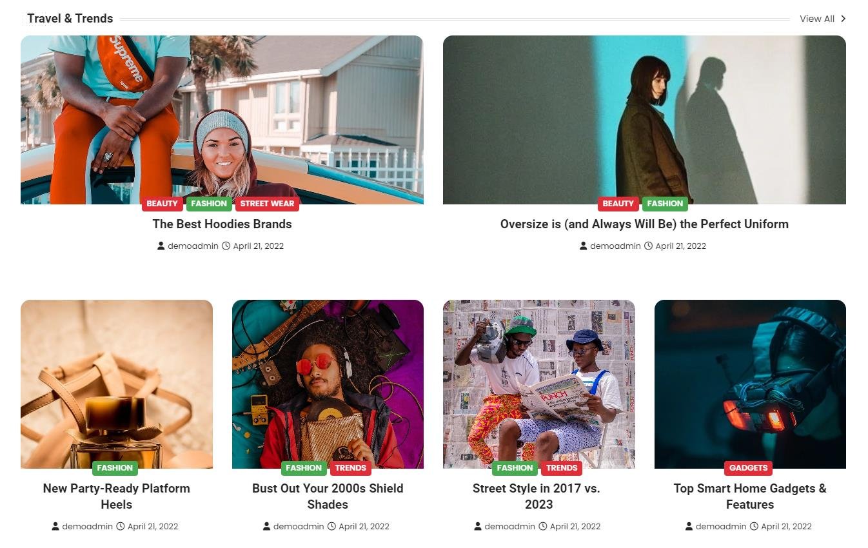
Task: Select Fashion tag under Street Style post
Action: [515, 468]
